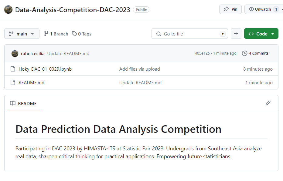
Task: Click the tag icon beside 0 Tags
Action: (x=74, y=34)
